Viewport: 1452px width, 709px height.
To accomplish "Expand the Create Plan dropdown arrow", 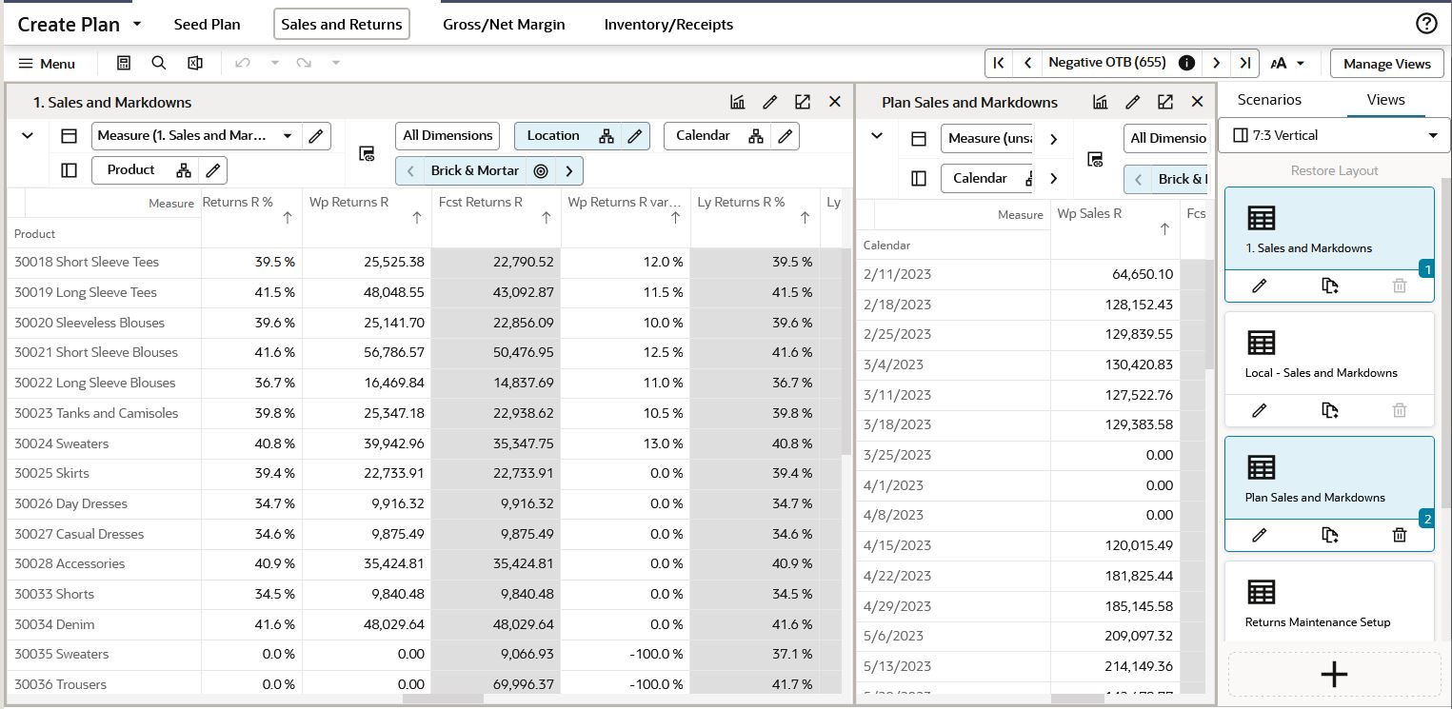I will (x=137, y=24).
